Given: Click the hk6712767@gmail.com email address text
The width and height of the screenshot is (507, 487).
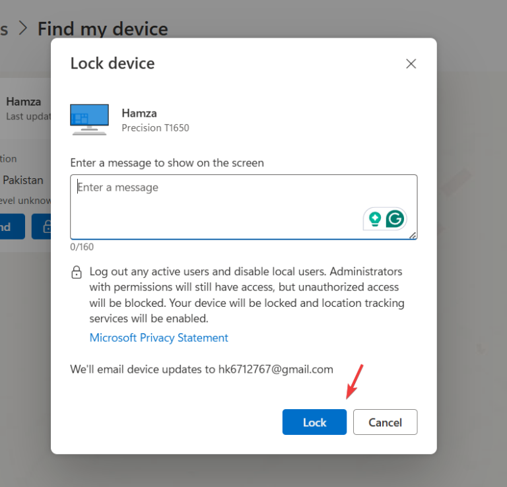Looking at the screenshot, I should [x=275, y=370].
